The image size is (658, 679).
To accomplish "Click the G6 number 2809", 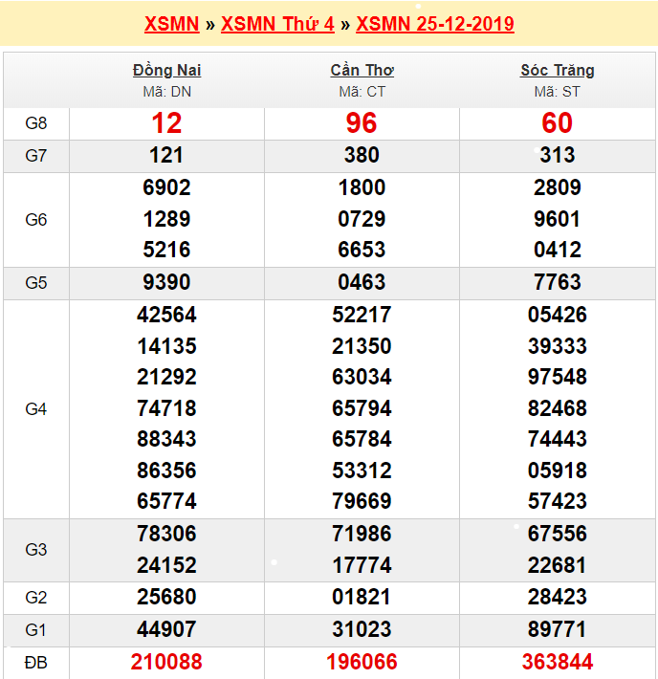I will click(x=557, y=187).
